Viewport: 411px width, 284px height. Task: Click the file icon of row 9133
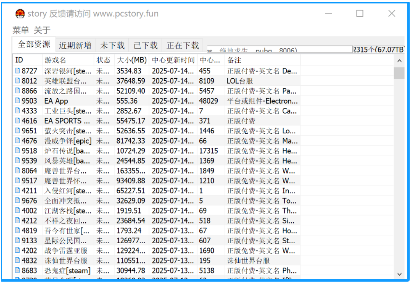pos(17,240)
